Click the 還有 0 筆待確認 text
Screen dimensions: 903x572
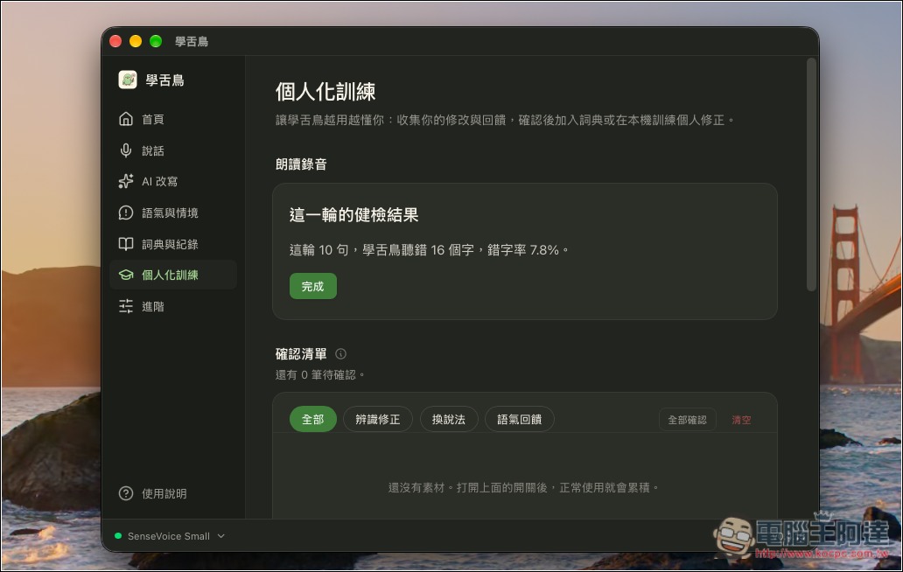pos(320,374)
